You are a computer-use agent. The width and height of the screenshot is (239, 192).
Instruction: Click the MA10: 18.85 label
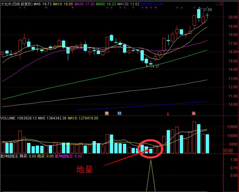63,4
